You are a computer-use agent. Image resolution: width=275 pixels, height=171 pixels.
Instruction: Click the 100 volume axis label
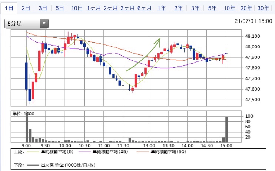[x=249, y=116]
